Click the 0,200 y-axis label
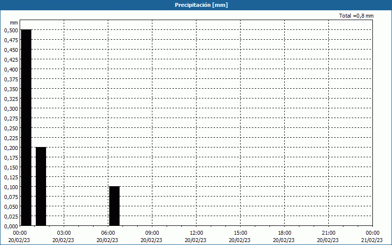392x245 pixels. (x=11, y=148)
